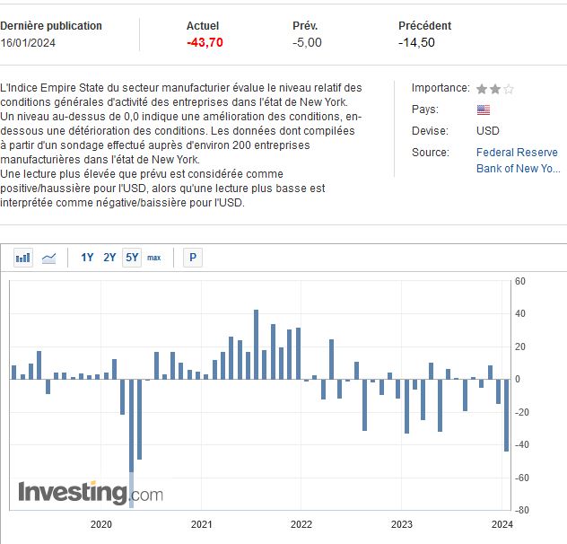The height and width of the screenshot is (544, 567).
Task: Click the Actuel value -43,70
Action: point(205,42)
